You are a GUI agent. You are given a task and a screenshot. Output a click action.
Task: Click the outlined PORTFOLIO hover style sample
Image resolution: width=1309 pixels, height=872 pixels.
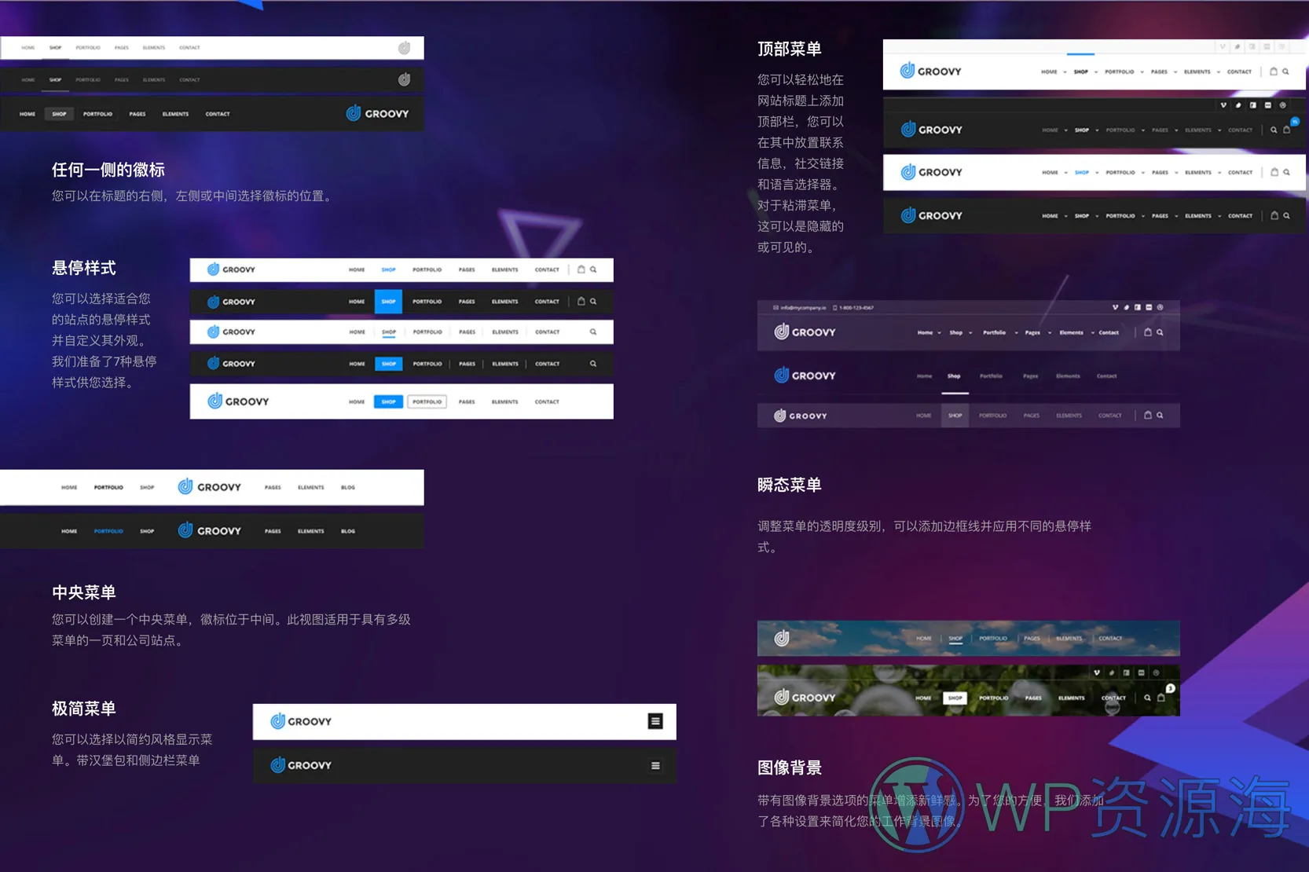[x=427, y=401]
